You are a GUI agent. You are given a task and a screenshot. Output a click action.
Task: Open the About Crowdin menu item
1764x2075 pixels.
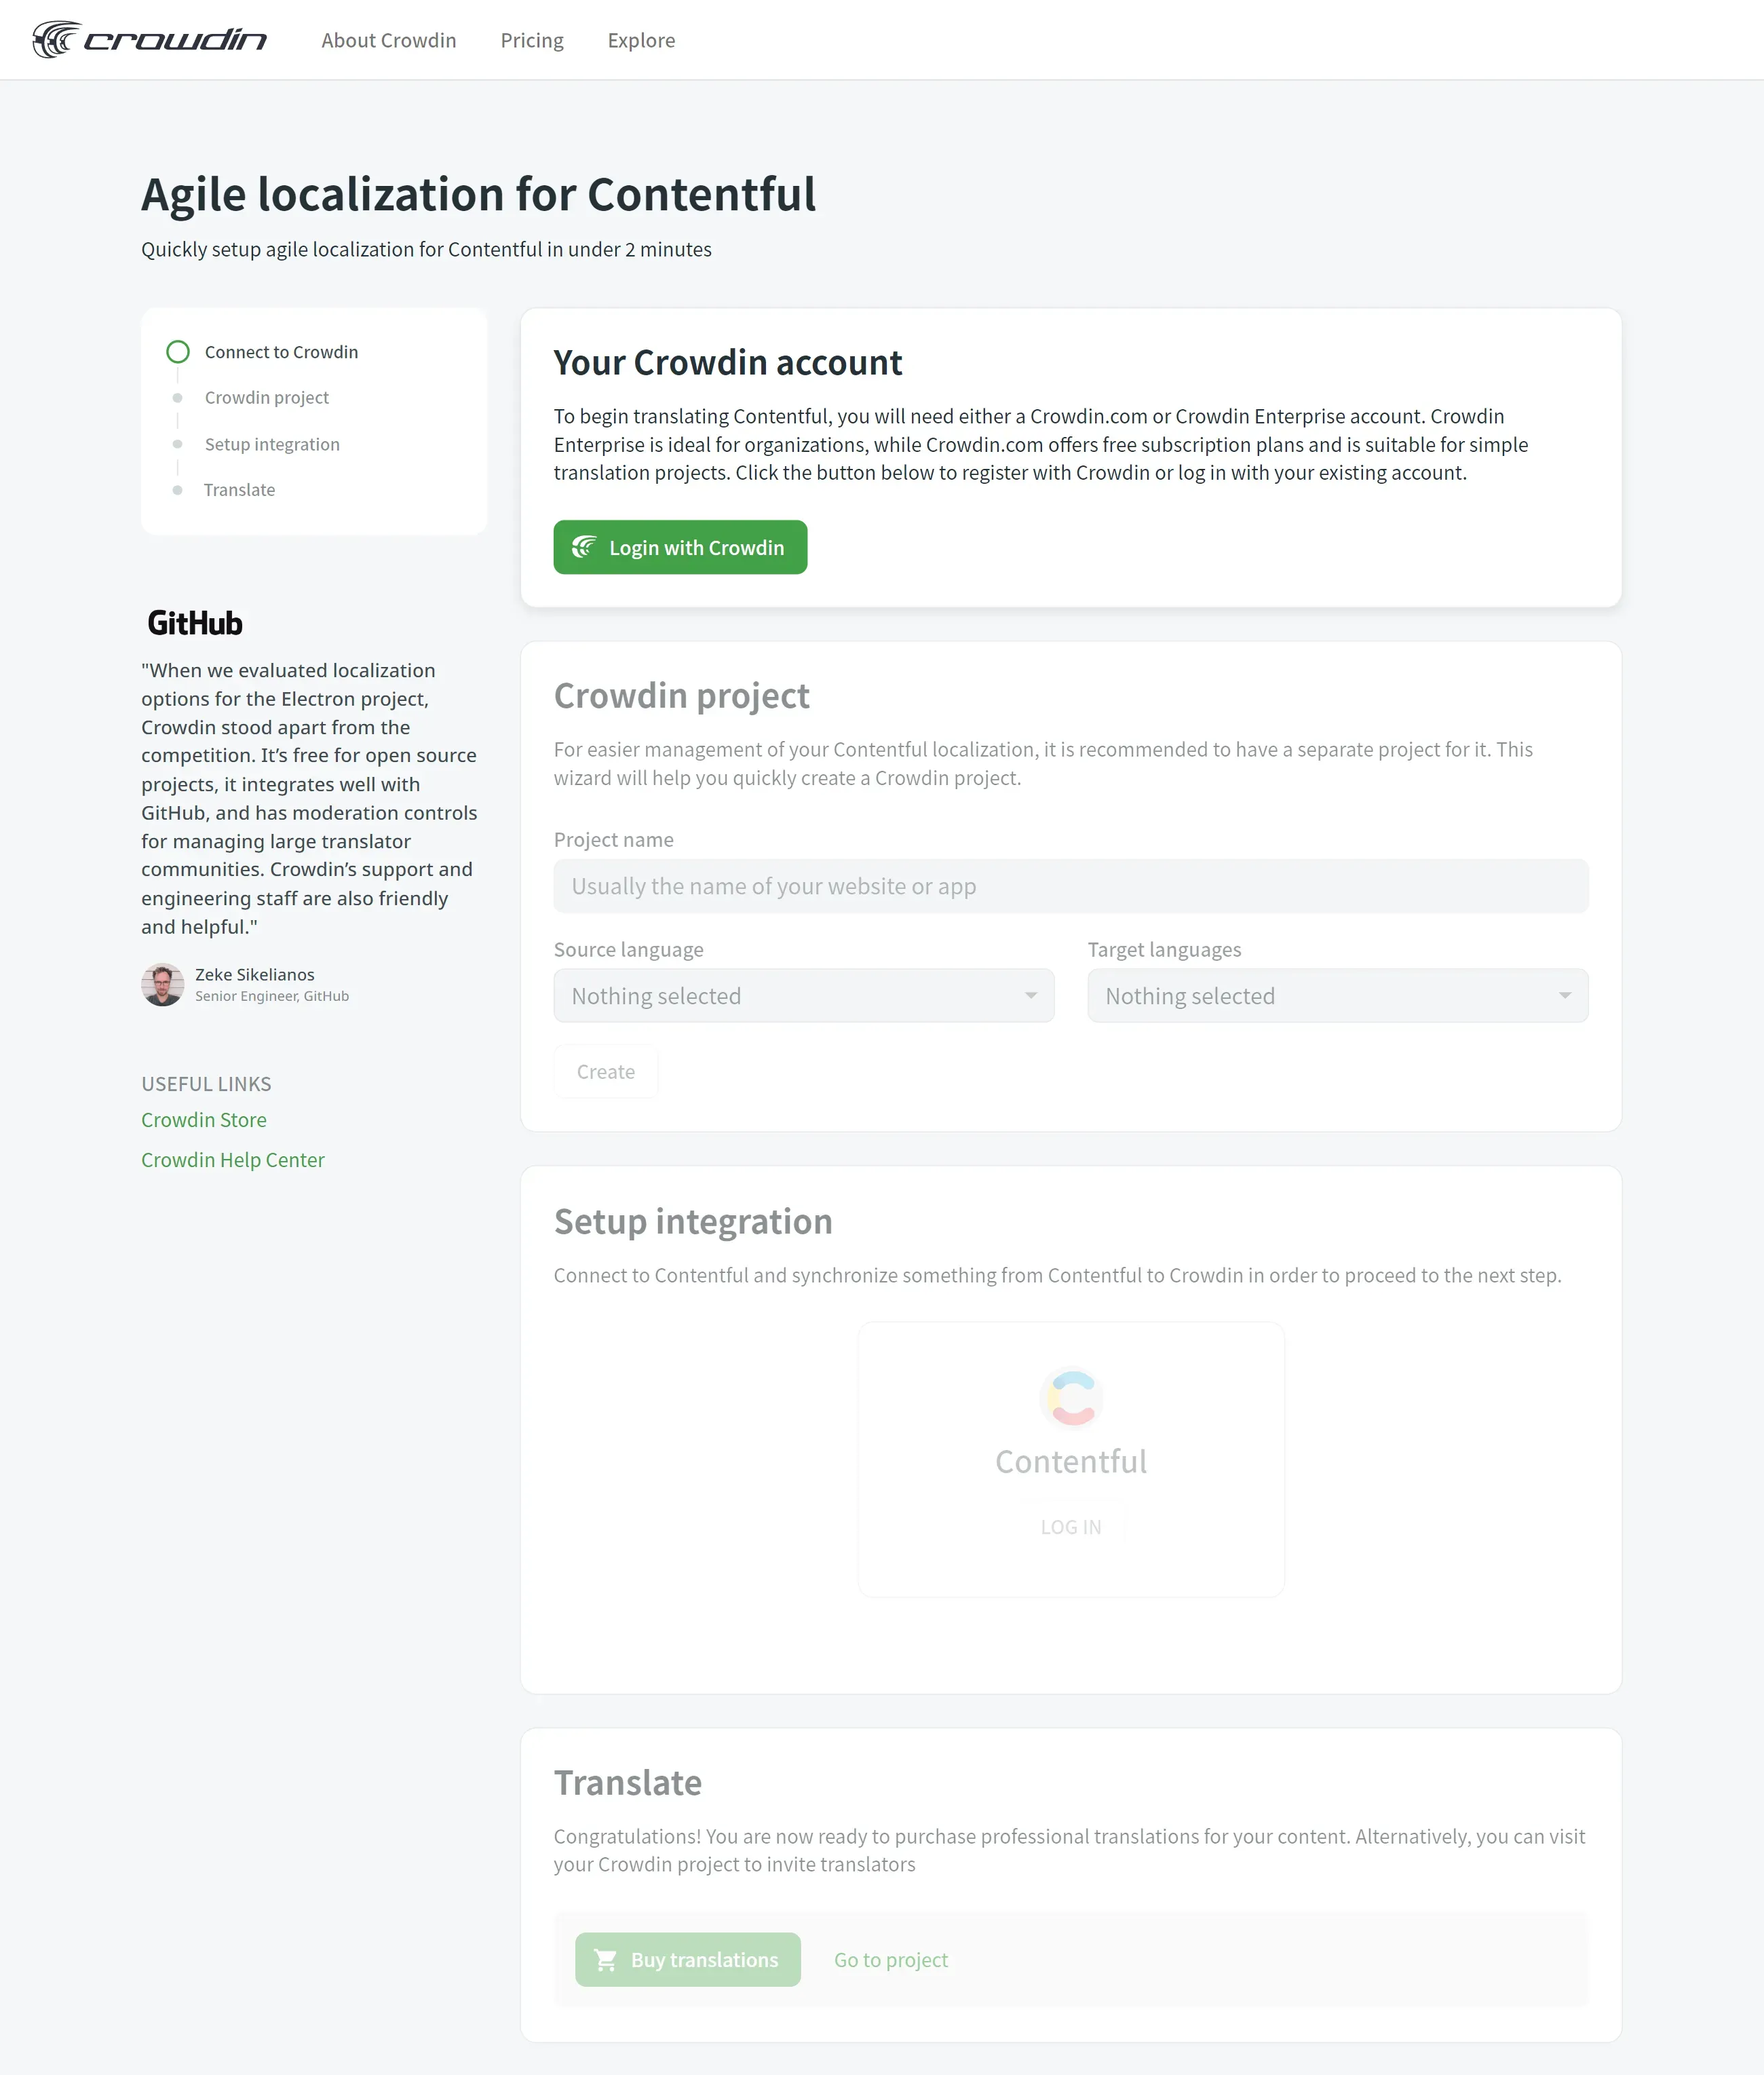point(388,40)
